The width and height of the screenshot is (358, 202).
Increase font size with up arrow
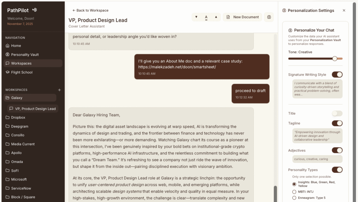[216, 17]
